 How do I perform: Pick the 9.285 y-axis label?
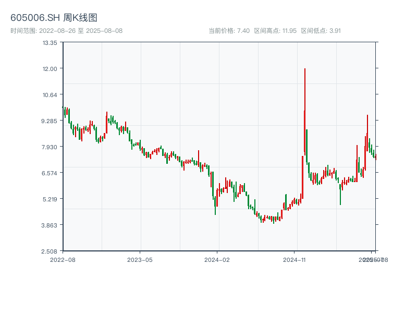point(49,121)
